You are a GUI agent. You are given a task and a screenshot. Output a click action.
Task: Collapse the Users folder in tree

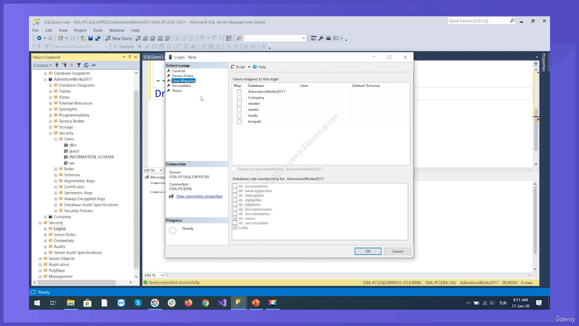tap(56, 139)
